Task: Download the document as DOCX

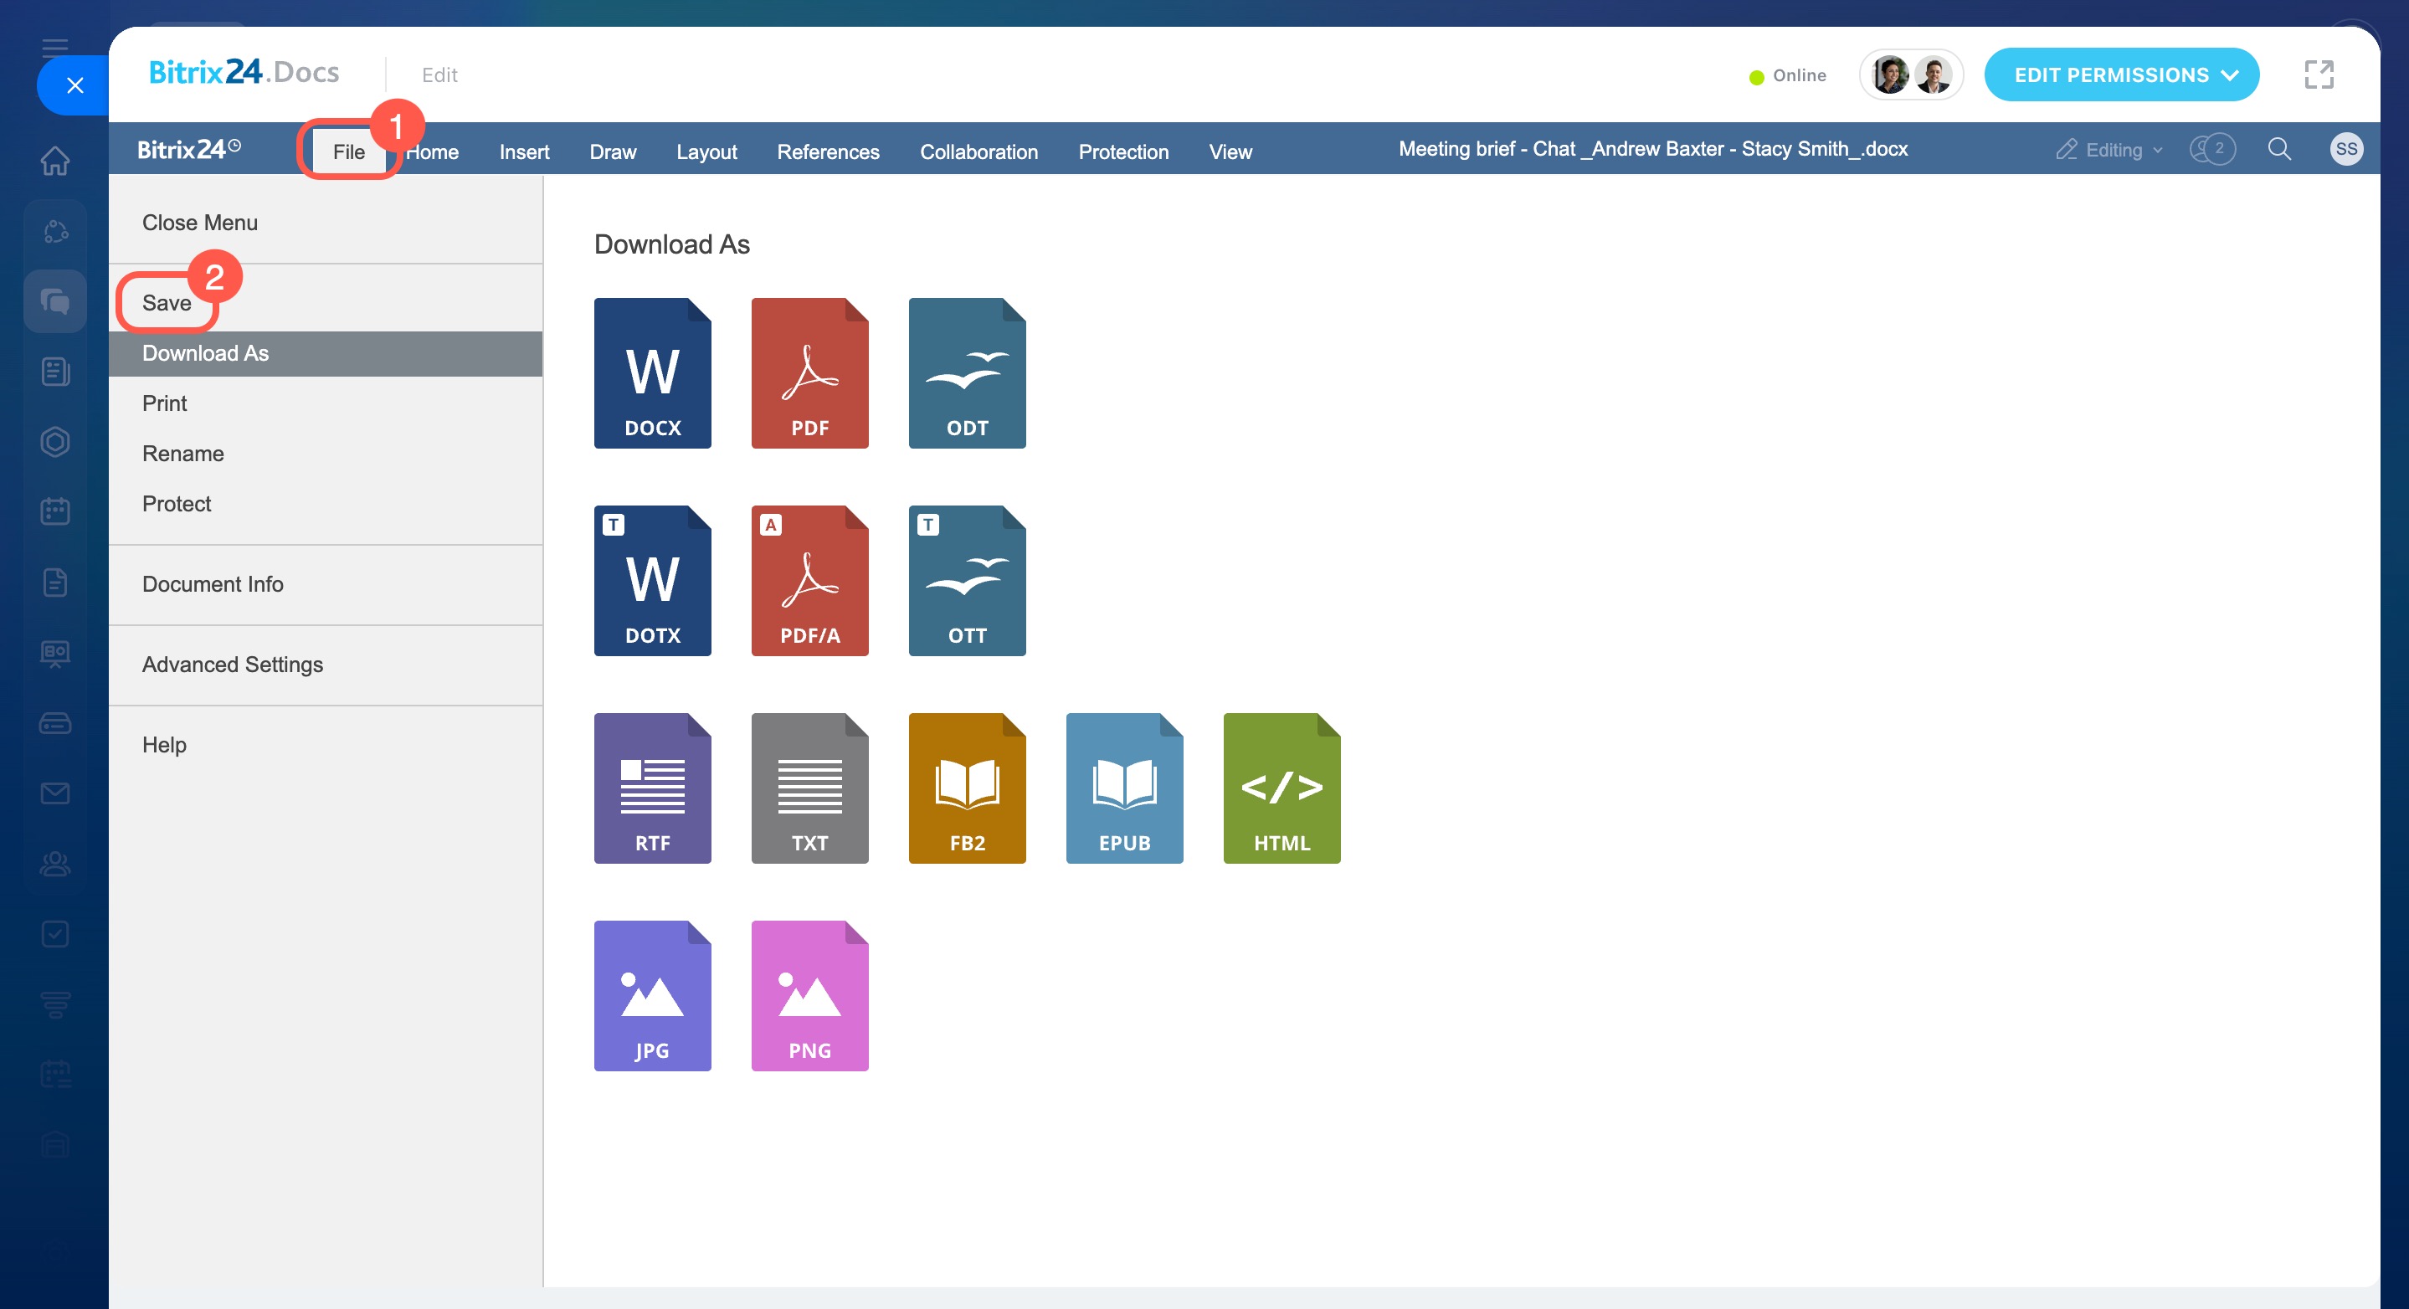Action: tap(652, 372)
